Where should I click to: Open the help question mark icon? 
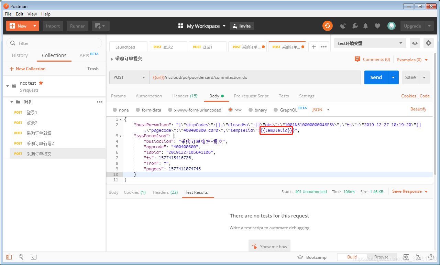coord(431,257)
